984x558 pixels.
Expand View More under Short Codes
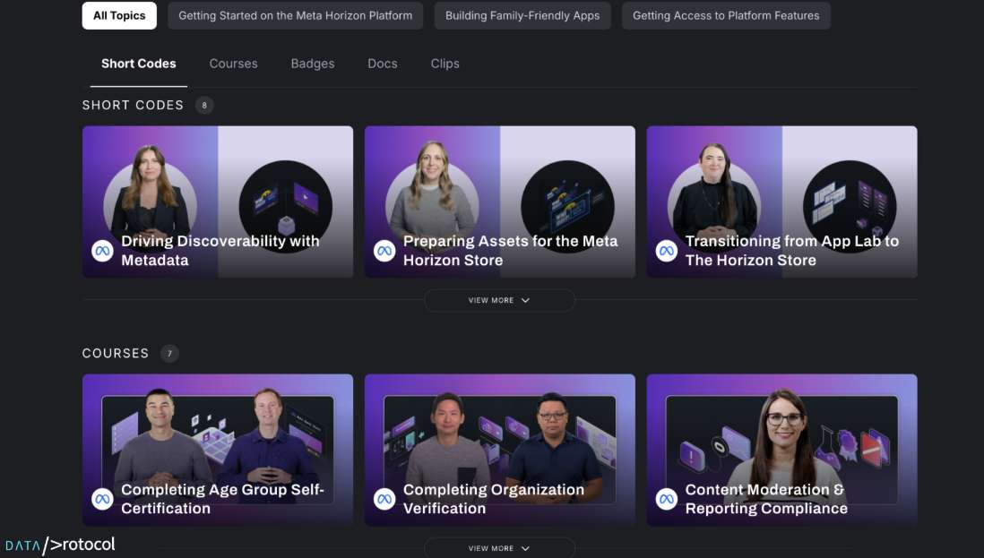[x=499, y=300]
